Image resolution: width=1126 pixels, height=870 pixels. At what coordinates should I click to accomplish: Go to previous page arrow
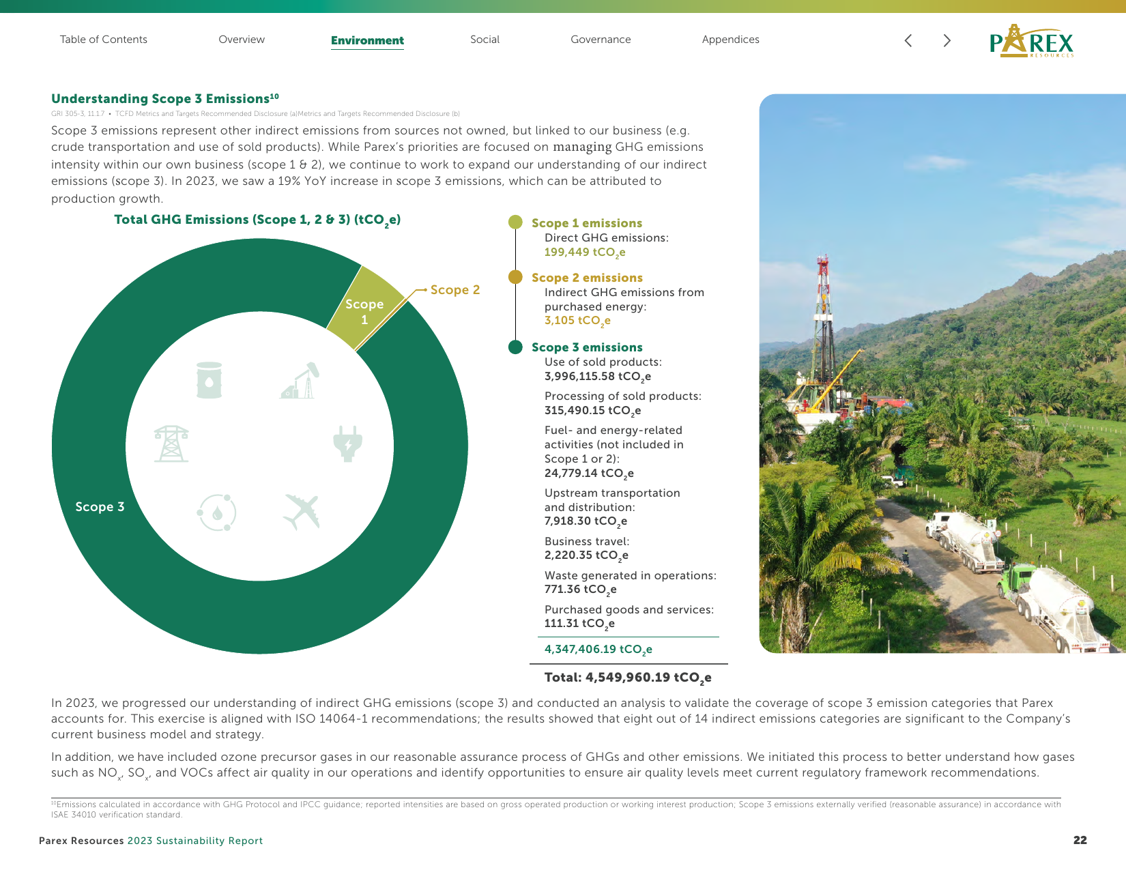pos(908,40)
